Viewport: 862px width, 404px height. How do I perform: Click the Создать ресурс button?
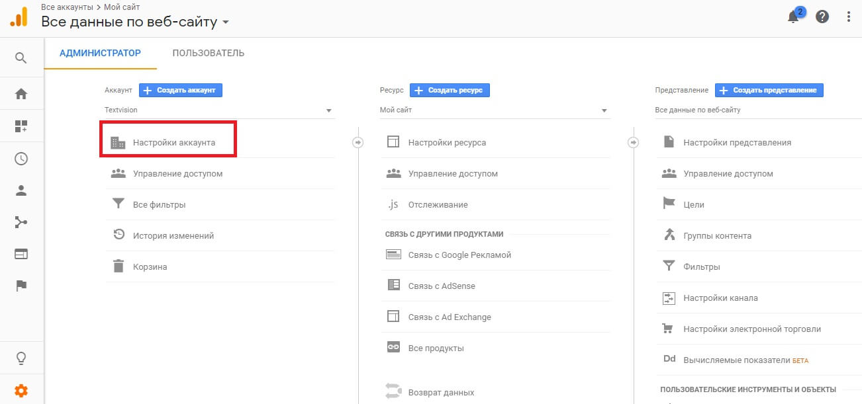click(x=450, y=90)
